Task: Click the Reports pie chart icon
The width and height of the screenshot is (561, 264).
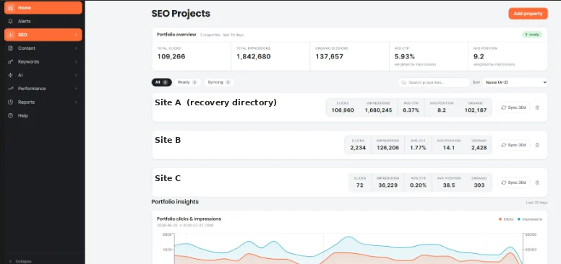Action: pos(10,102)
